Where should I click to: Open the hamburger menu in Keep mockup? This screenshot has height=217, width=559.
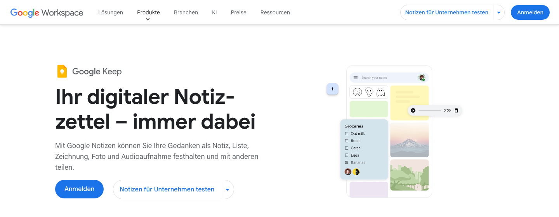pyautogui.click(x=356, y=77)
